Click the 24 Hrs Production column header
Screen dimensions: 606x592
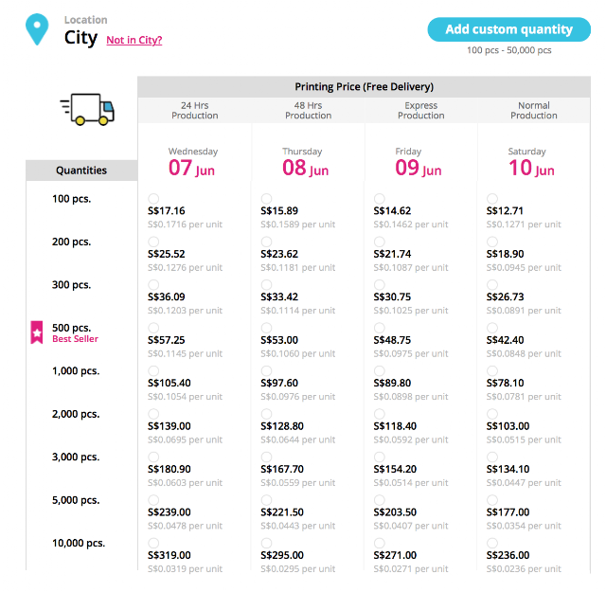pyautogui.click(x=195, y=110)
